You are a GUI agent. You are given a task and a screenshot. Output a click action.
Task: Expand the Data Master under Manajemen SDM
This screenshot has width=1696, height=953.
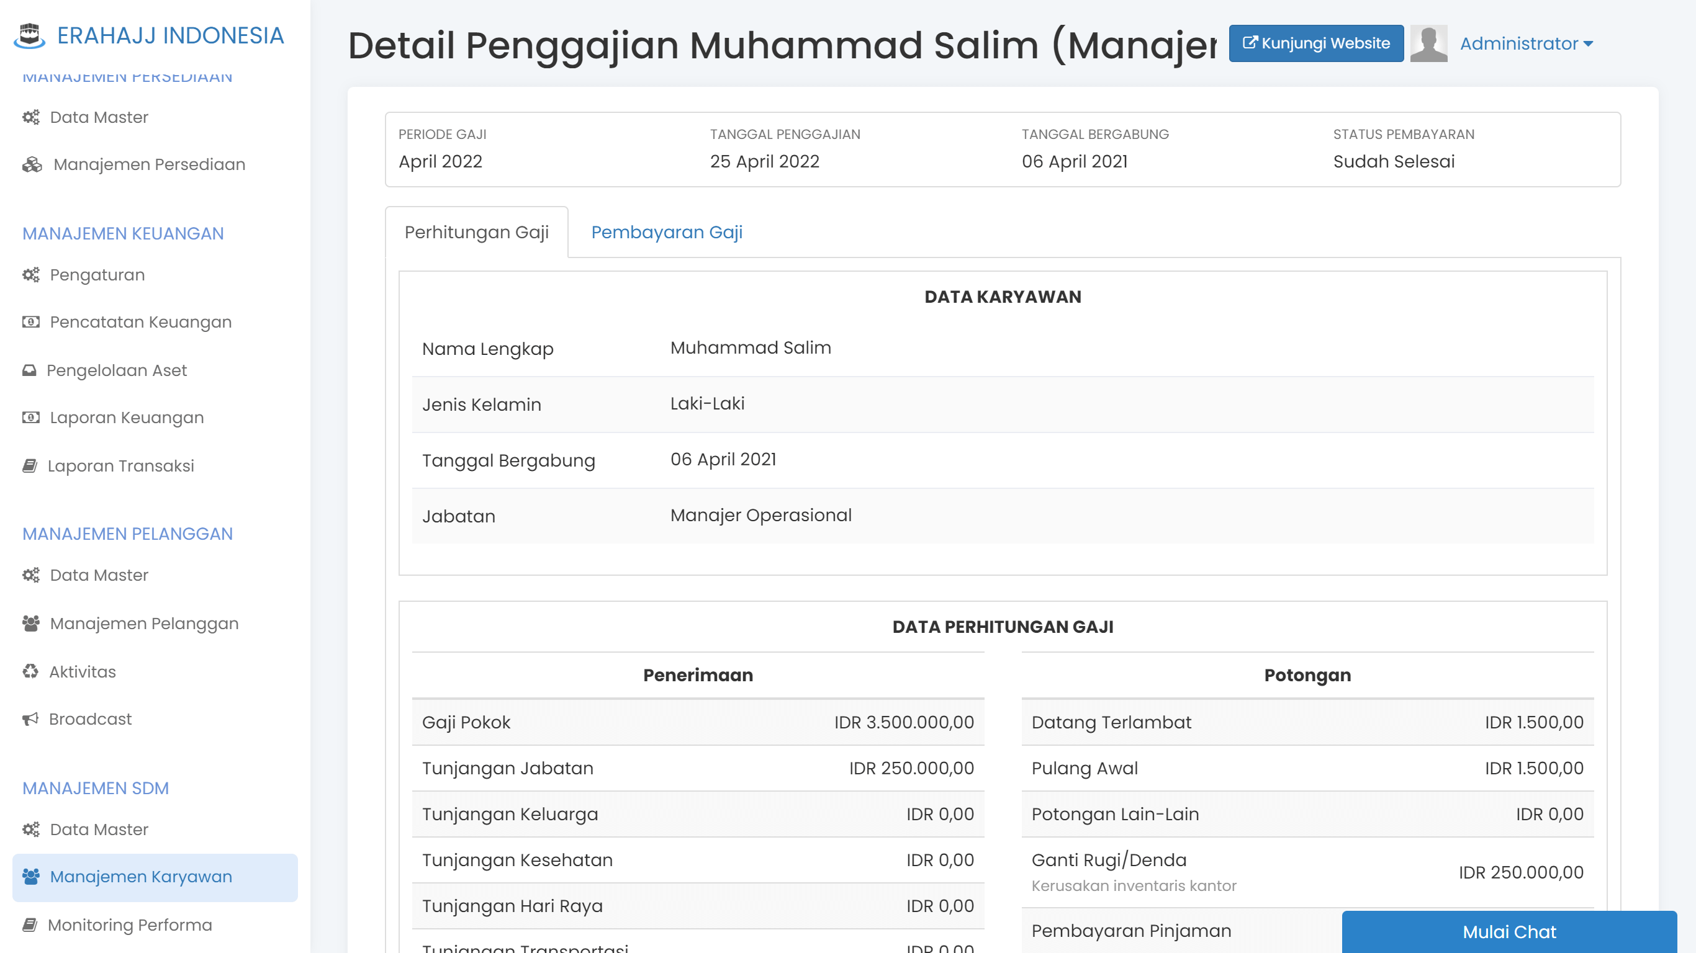pos(99,830)
